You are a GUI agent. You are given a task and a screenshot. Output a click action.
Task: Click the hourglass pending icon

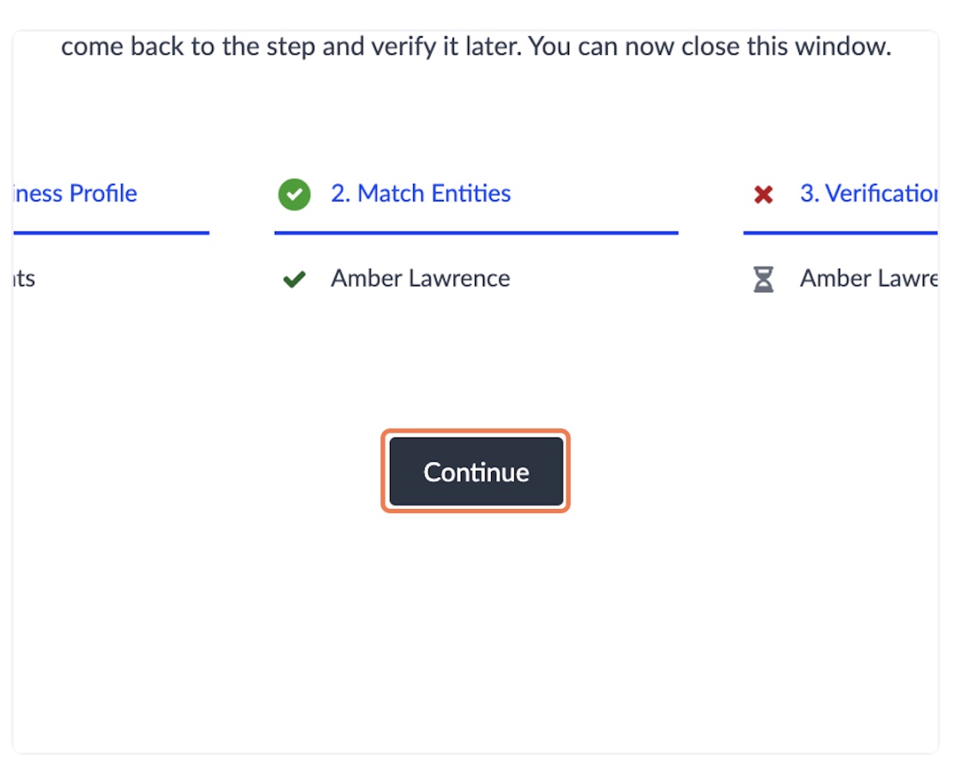click(763, 279)
